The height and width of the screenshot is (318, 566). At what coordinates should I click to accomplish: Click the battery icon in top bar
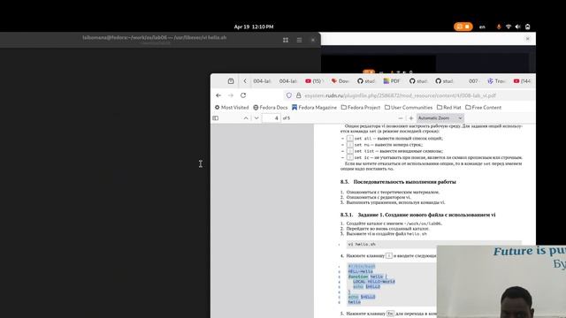pyautogui.click(x=527, y=26)
